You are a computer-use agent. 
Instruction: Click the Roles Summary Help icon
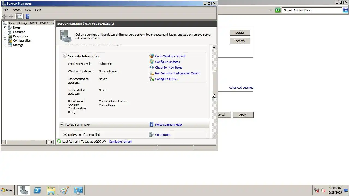(x=152, y=125)
